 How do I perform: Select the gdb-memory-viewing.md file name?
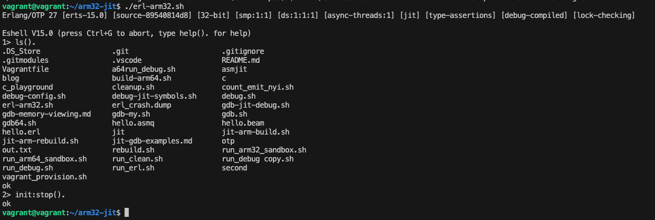(x=46, y=114)
